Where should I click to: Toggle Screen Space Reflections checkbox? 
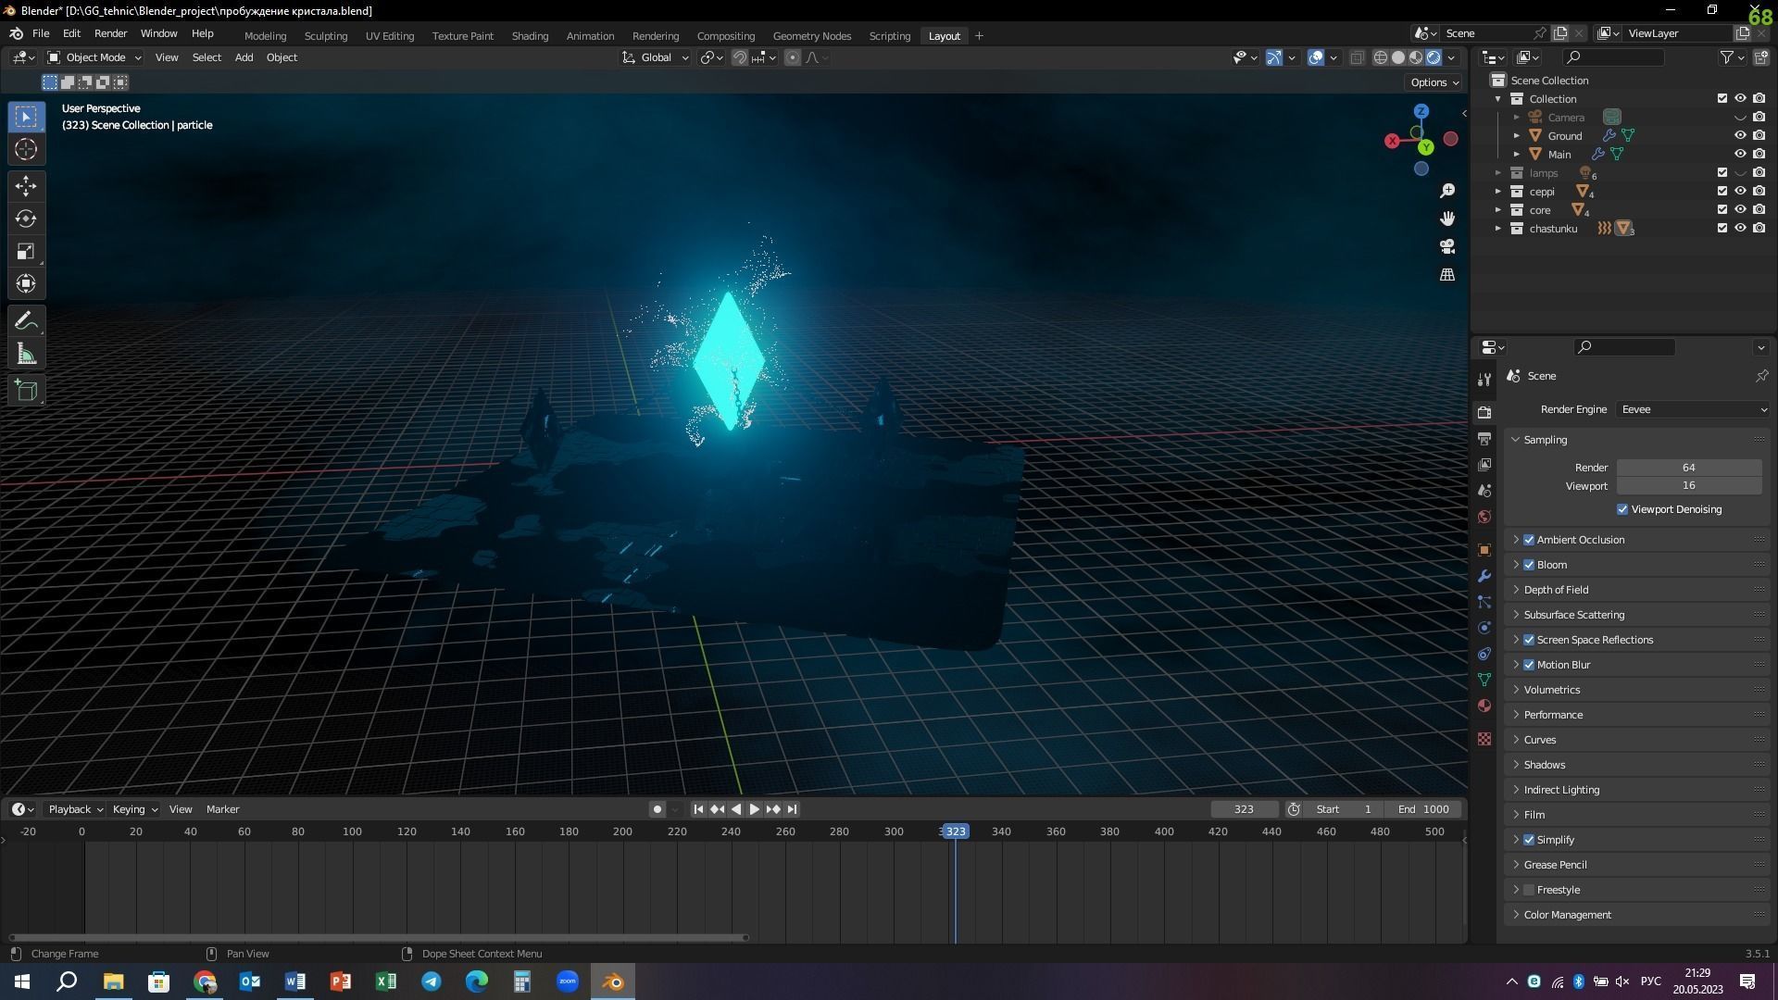(x=1529, y=640)
